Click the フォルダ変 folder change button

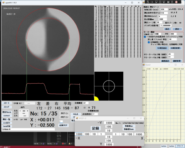pyautogui.click(x=7, y=126)
